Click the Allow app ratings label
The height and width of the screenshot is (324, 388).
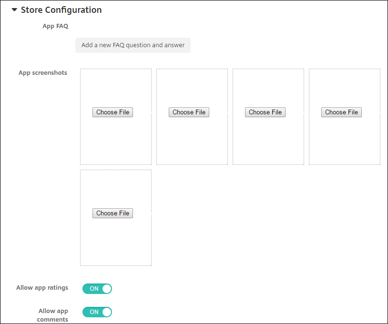(x=42, y=287)
